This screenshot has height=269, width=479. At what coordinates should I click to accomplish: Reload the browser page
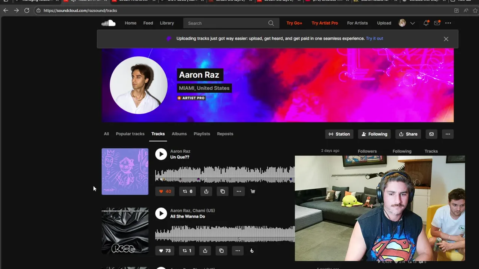pyautogui.click(x=27, y=10)
